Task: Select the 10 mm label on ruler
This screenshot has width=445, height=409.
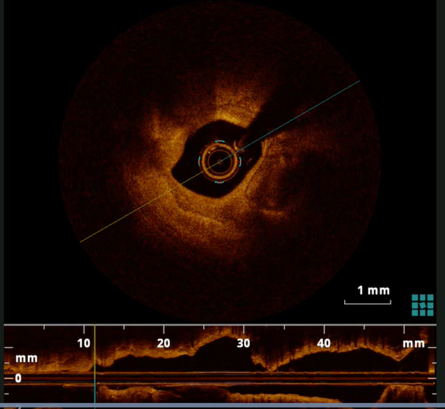Action: pyautogui.click(x=84, y=343)
